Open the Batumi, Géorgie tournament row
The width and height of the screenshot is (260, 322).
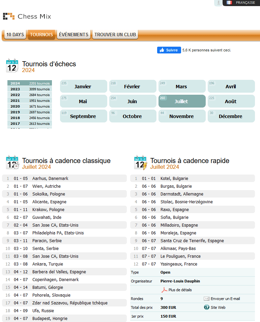pyautogui.click(x=64, y=287)
